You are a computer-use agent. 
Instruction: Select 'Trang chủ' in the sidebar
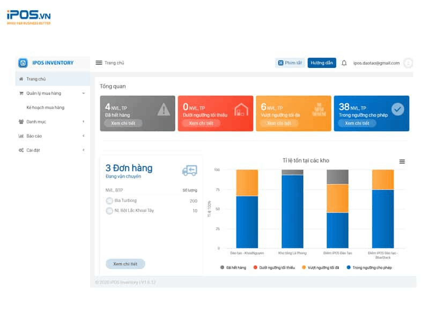point(36,79)
